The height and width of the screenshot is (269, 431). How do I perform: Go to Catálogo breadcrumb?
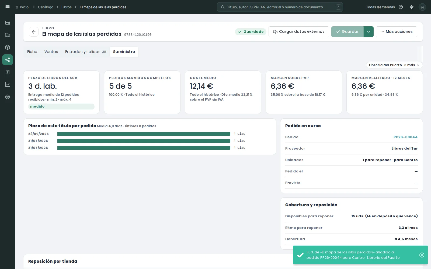(46, 7)
